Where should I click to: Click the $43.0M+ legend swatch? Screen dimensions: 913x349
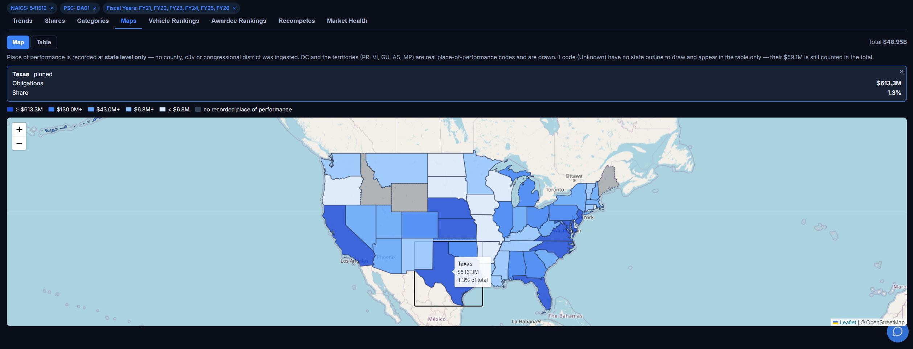tap(91, 109)
